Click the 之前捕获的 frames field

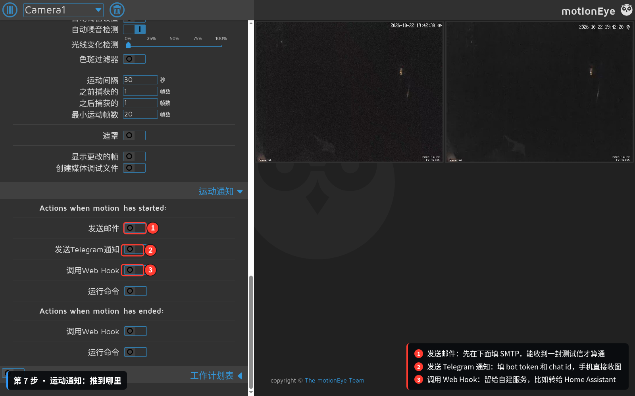pos(140,91)
